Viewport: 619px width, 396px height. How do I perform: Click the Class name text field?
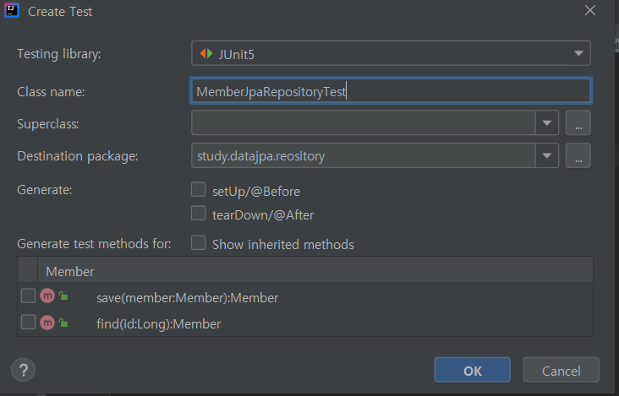(391, 91)
